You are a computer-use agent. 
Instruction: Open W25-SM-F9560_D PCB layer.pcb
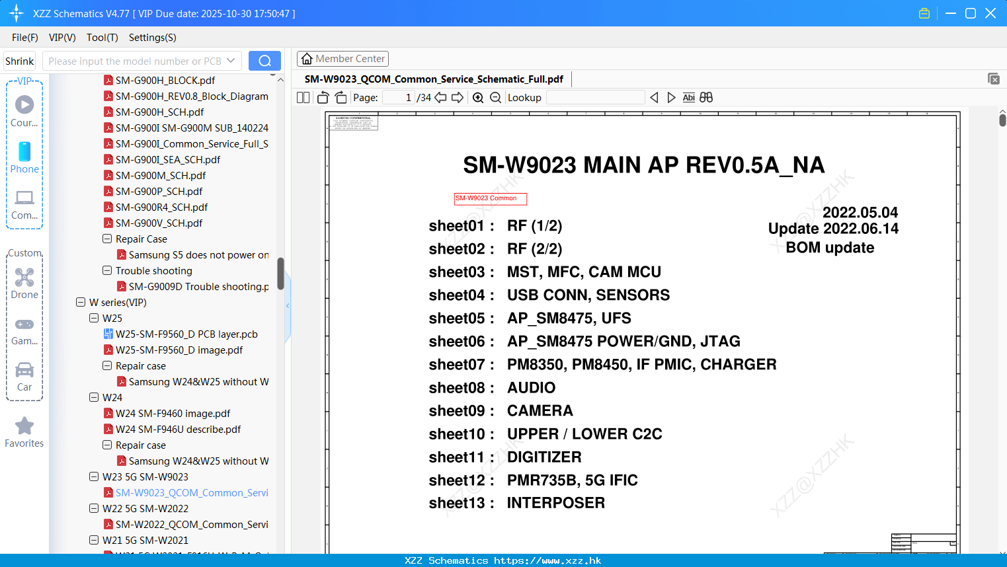(186, 334)
